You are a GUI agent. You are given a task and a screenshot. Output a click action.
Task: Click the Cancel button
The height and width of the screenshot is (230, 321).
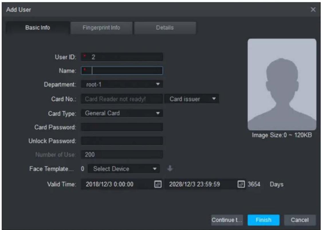(300, 220)
